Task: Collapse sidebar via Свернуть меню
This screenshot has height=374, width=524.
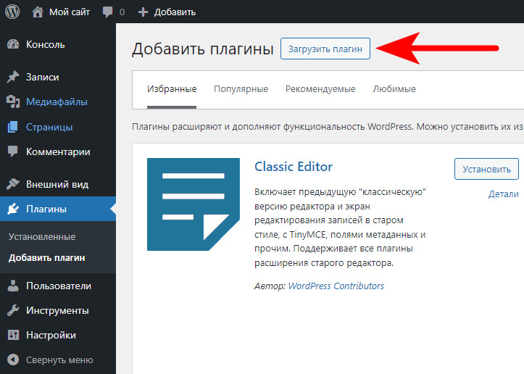Action: tap(59, 360)
